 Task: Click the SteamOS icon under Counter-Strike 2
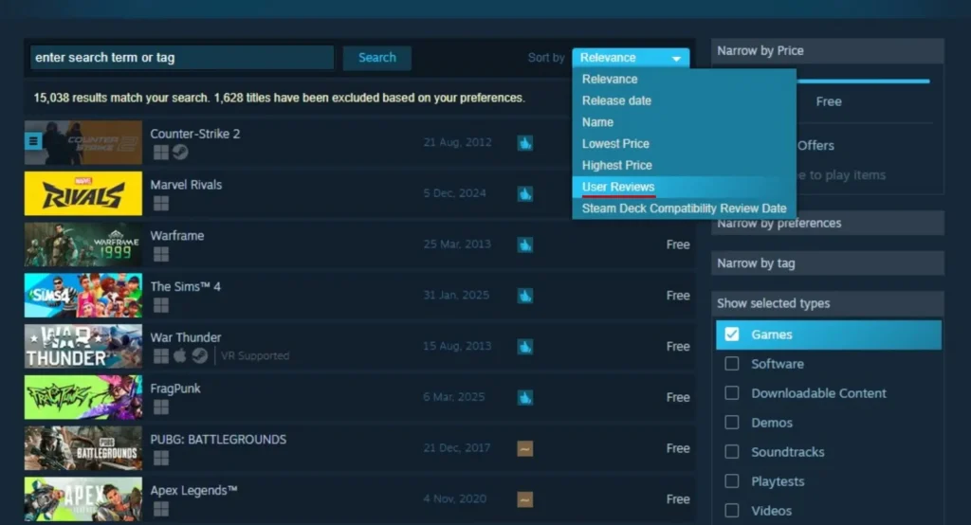click(x=180, y=152)
